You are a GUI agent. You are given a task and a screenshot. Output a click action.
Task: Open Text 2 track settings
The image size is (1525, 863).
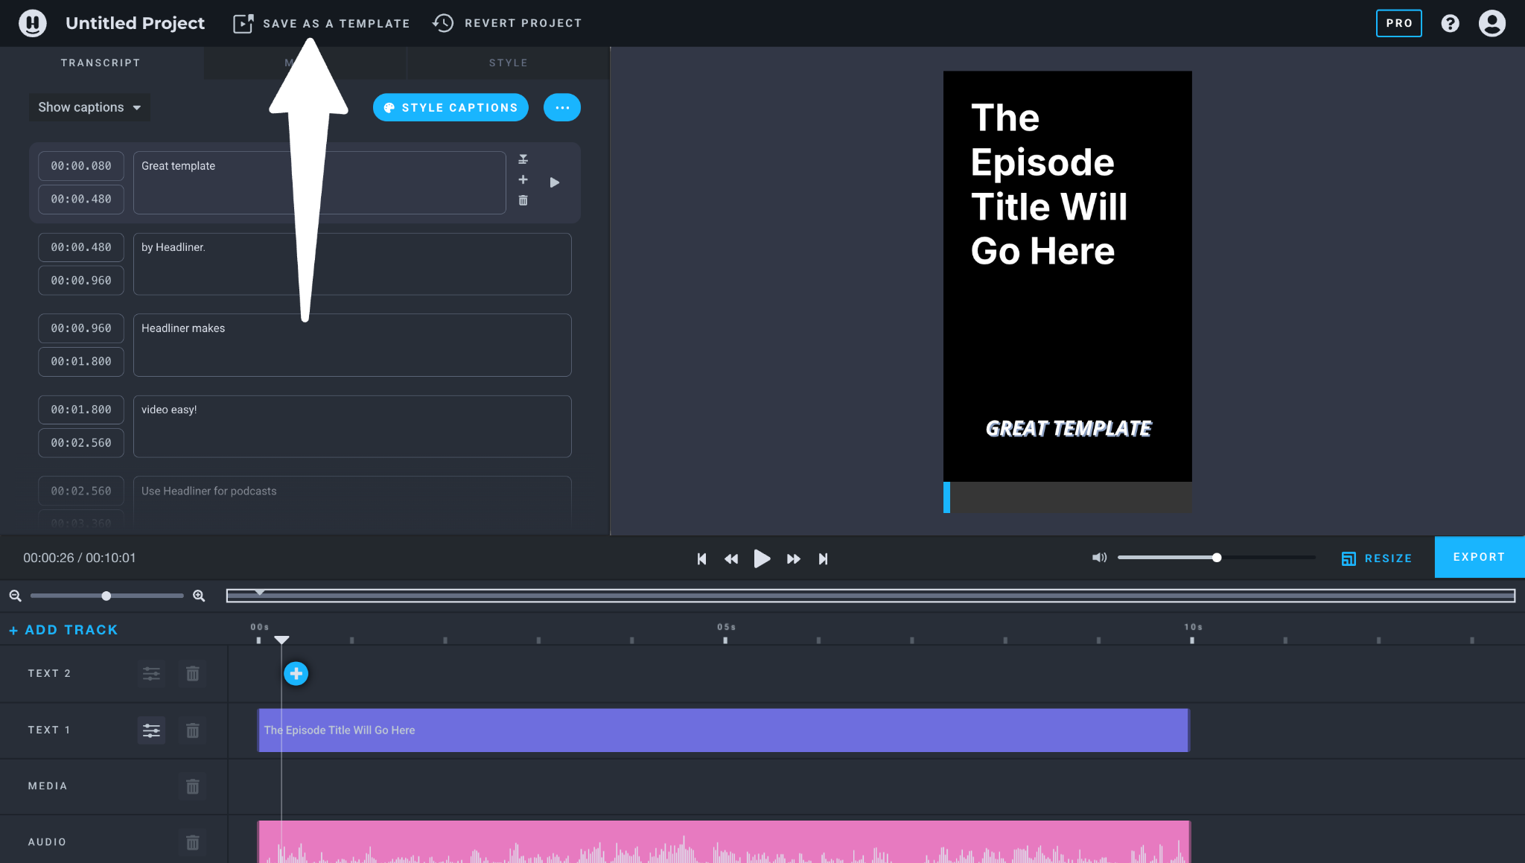[x=151, y=674]
